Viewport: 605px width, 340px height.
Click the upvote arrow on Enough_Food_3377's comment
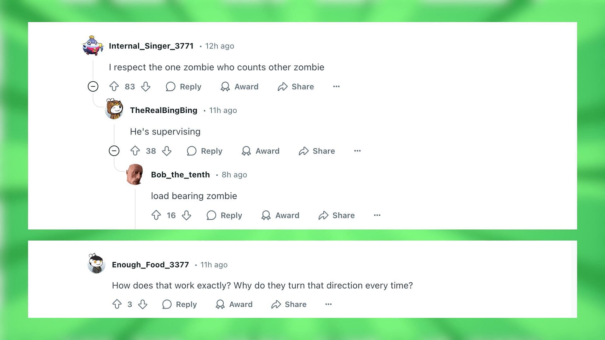pos(117,304)
